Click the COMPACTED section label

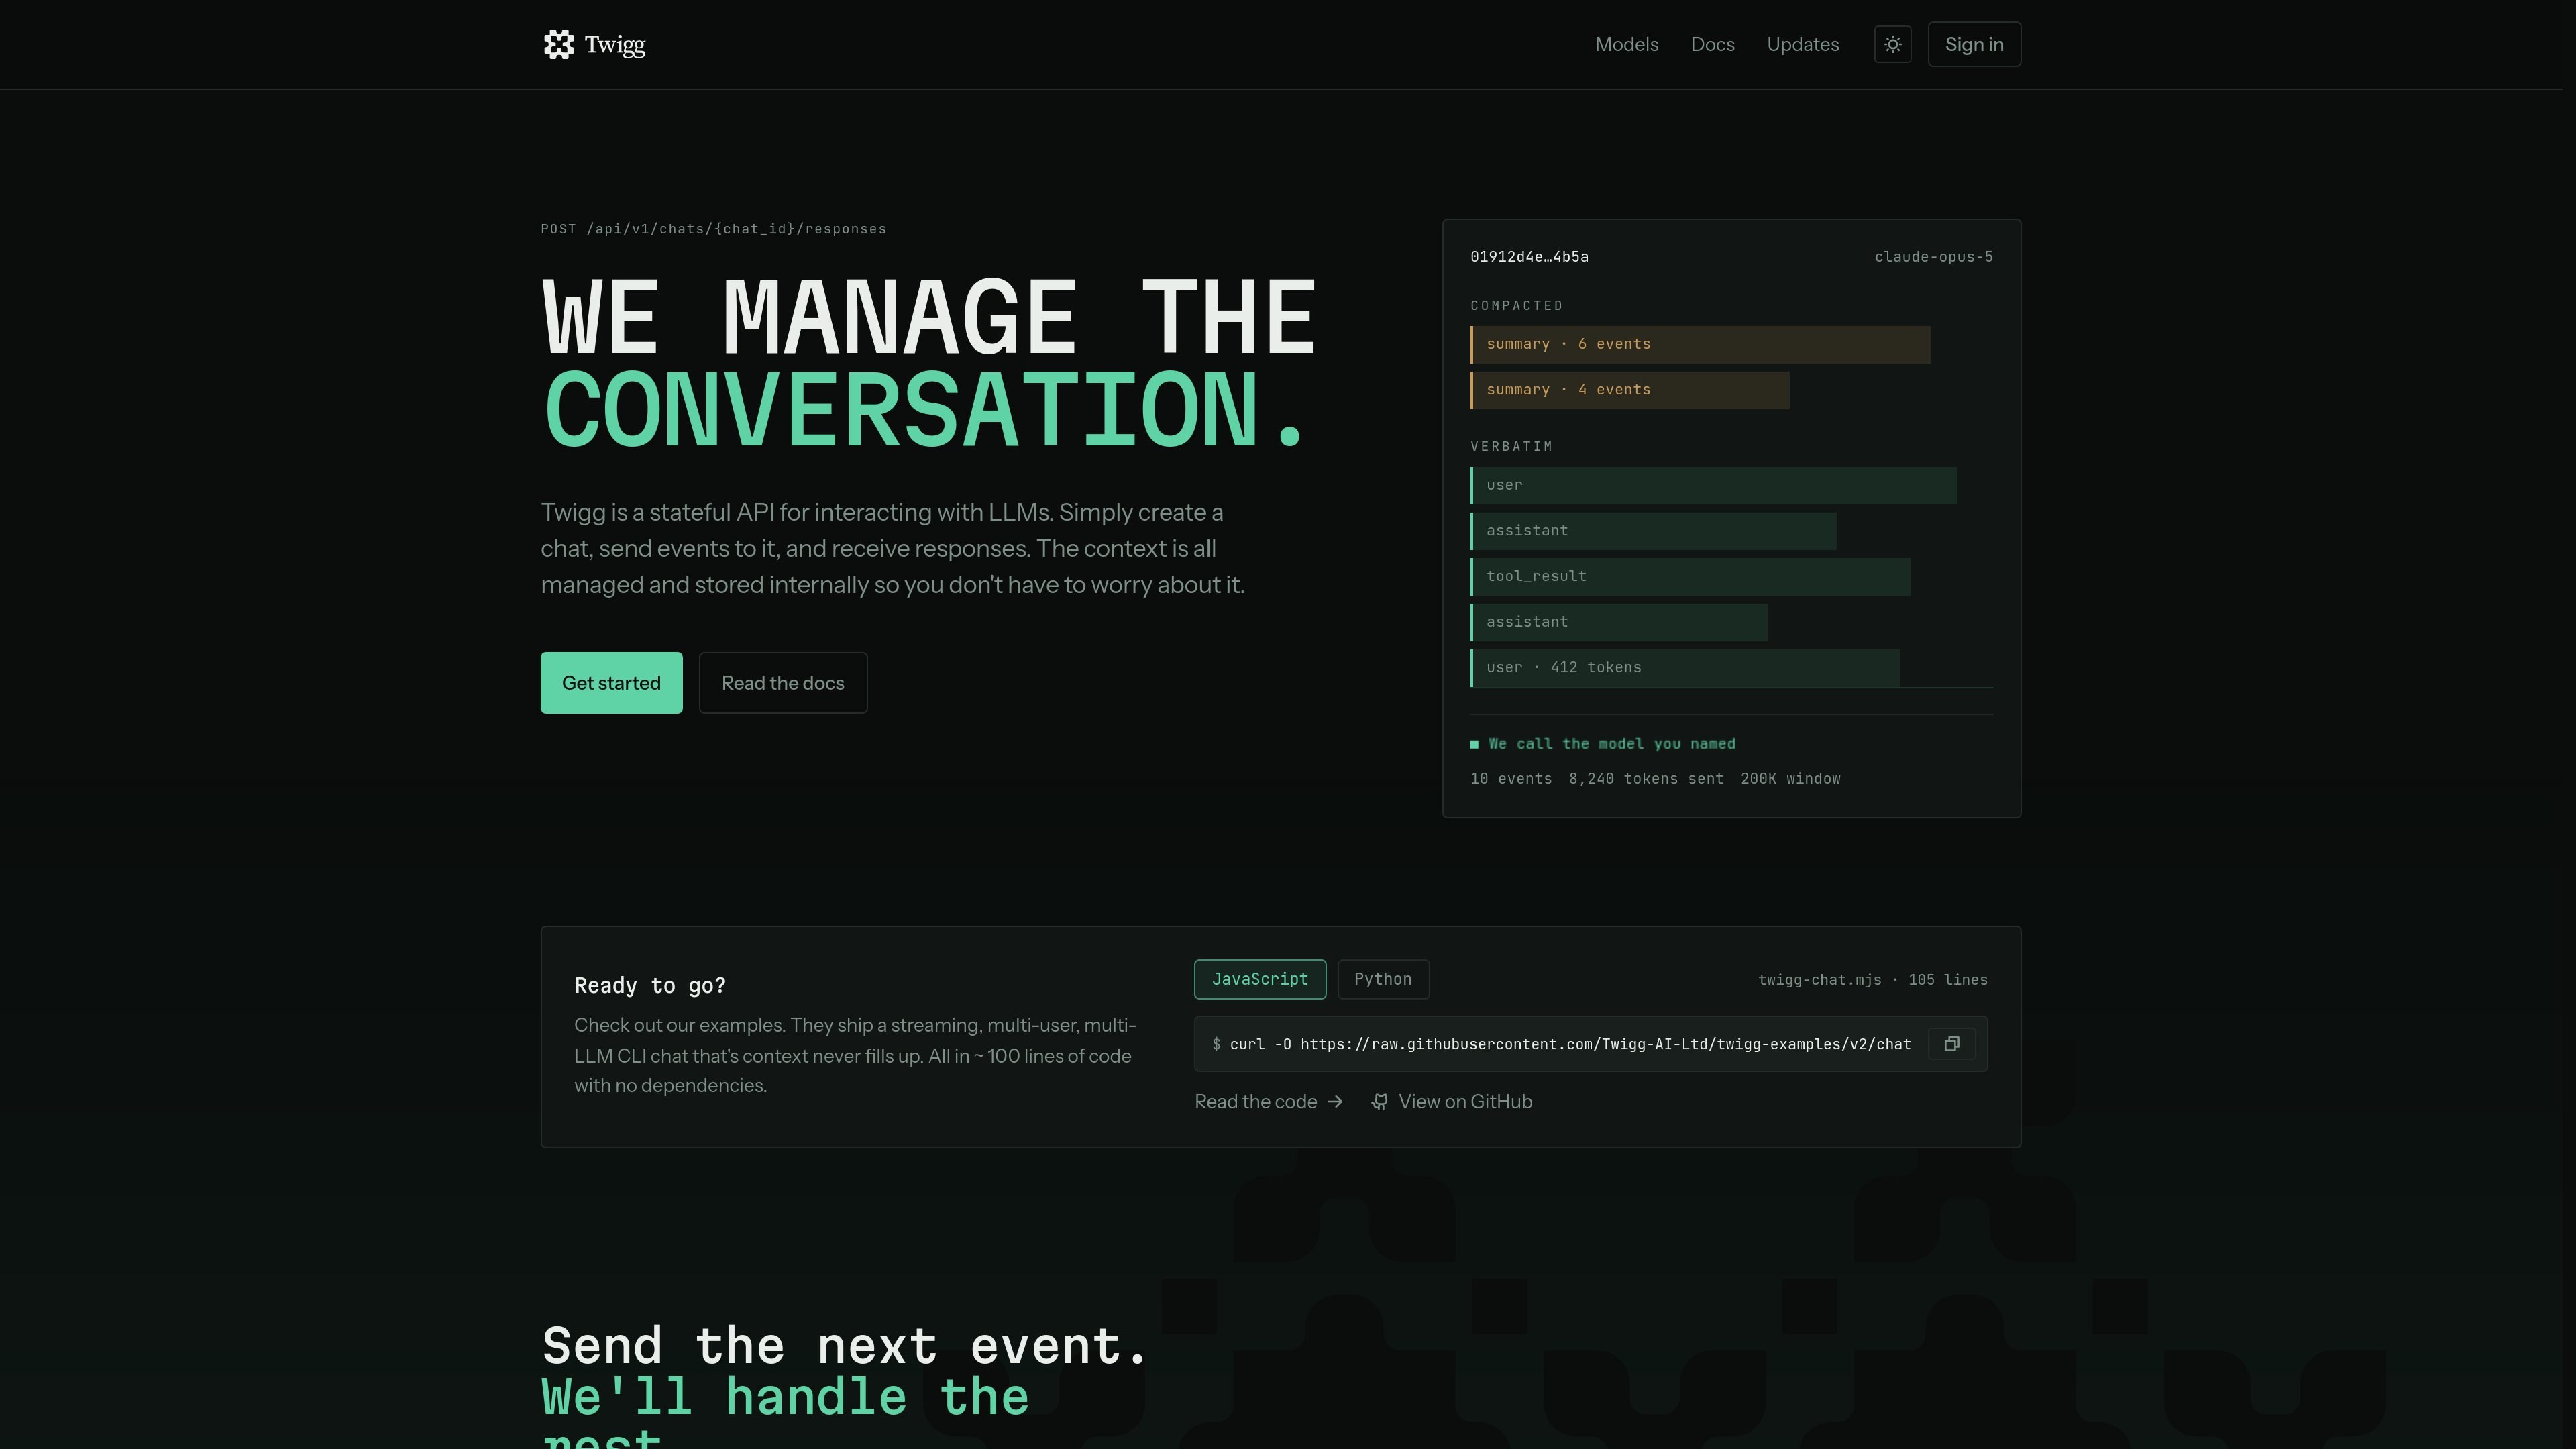click(x=1516, y=306)
